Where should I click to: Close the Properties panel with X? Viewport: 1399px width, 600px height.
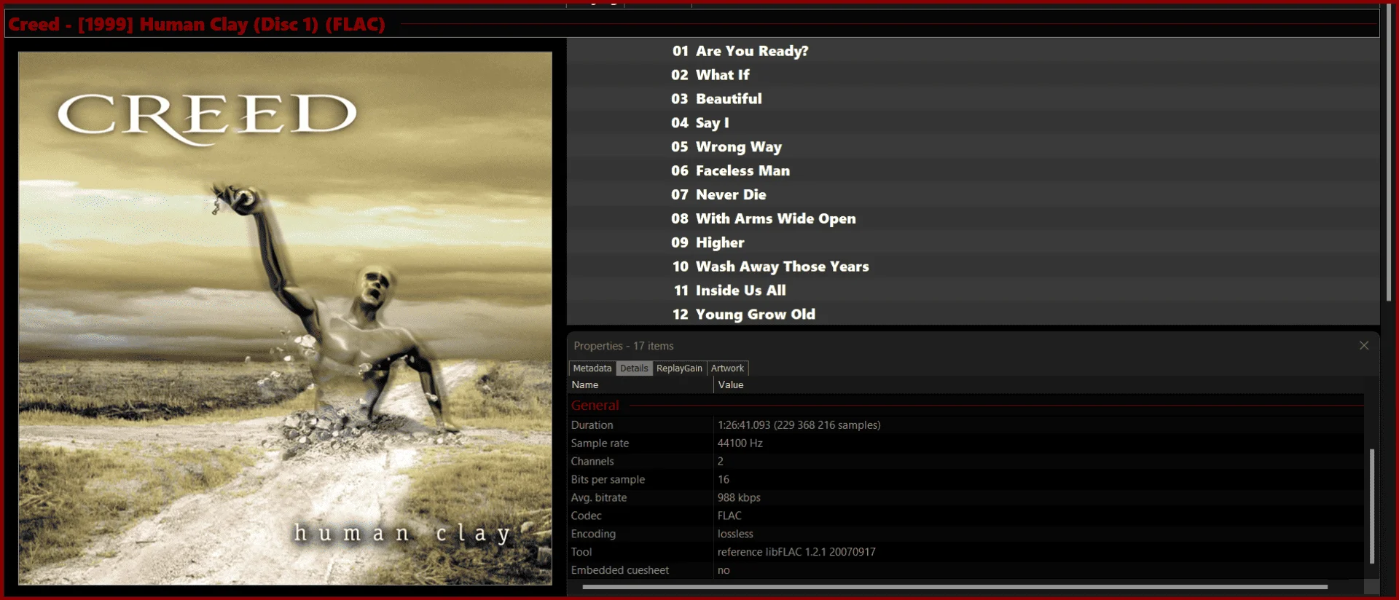pos(1364,345)
